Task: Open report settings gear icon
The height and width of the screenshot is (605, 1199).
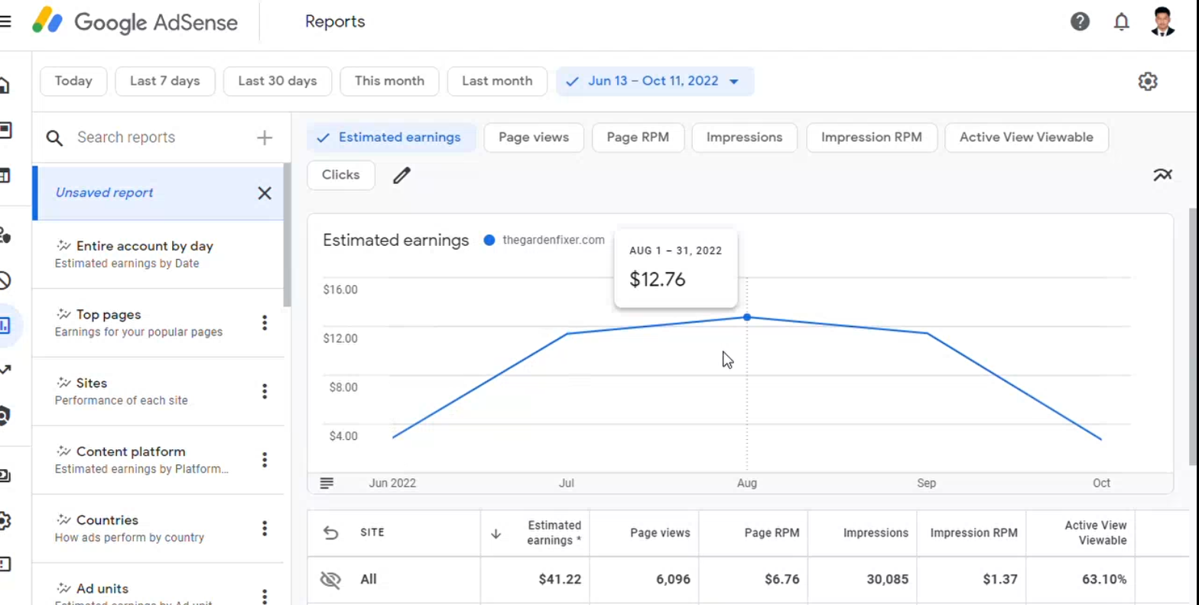Action: click(x=1148, y=81)
